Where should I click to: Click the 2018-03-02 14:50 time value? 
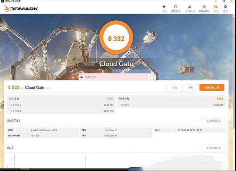pyautogui.click(x=190, y=130)
